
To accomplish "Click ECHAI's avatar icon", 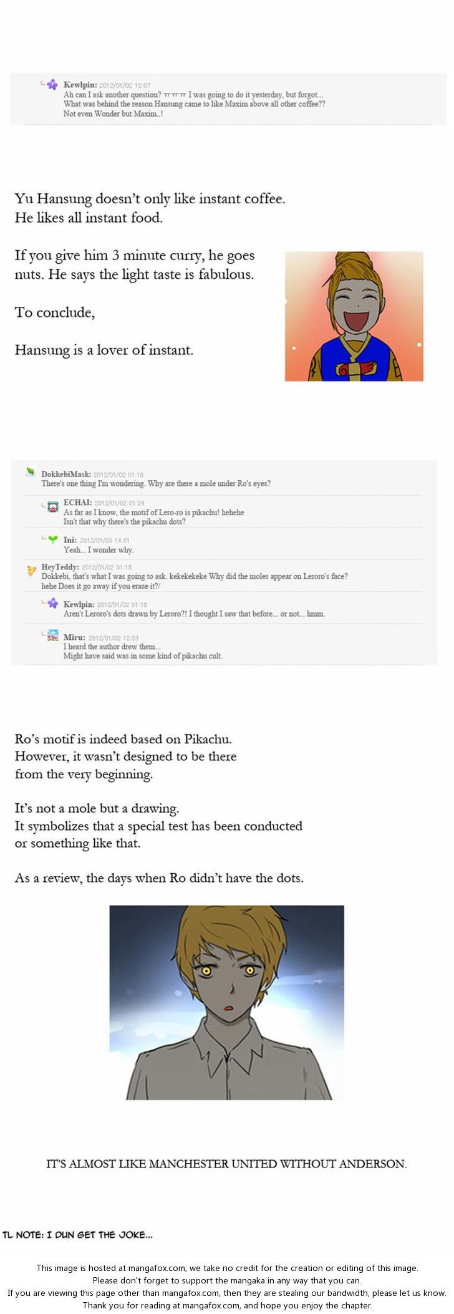I will point(53,506).
